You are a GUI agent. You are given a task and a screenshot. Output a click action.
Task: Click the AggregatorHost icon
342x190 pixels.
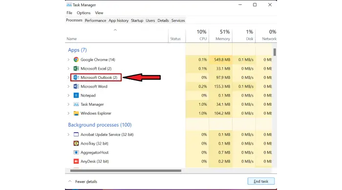click(x=76, y=152)
